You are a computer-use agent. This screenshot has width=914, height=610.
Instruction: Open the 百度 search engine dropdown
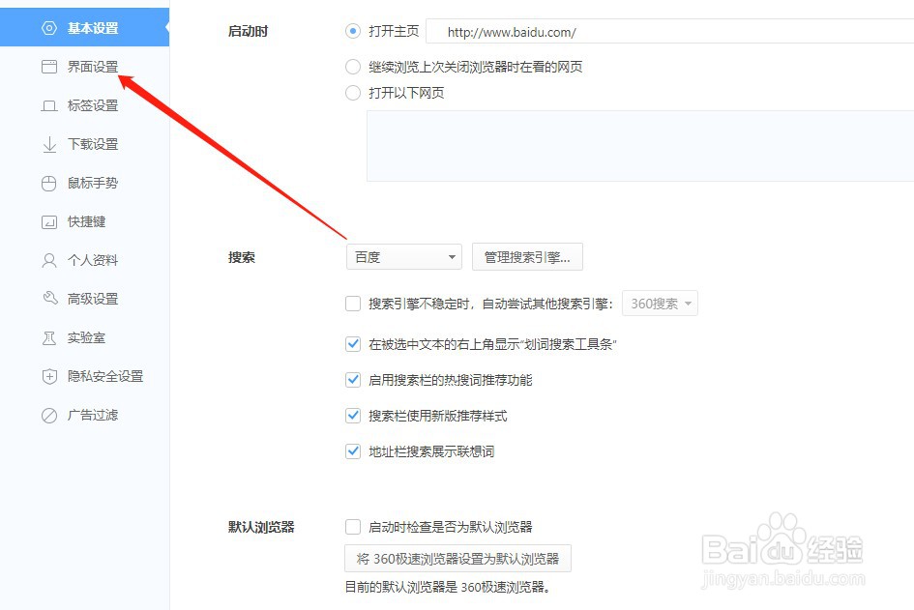point(404,257)
